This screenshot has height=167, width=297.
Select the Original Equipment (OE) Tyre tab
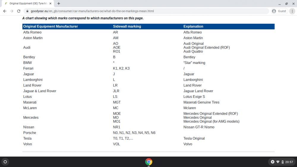point(28,3)
